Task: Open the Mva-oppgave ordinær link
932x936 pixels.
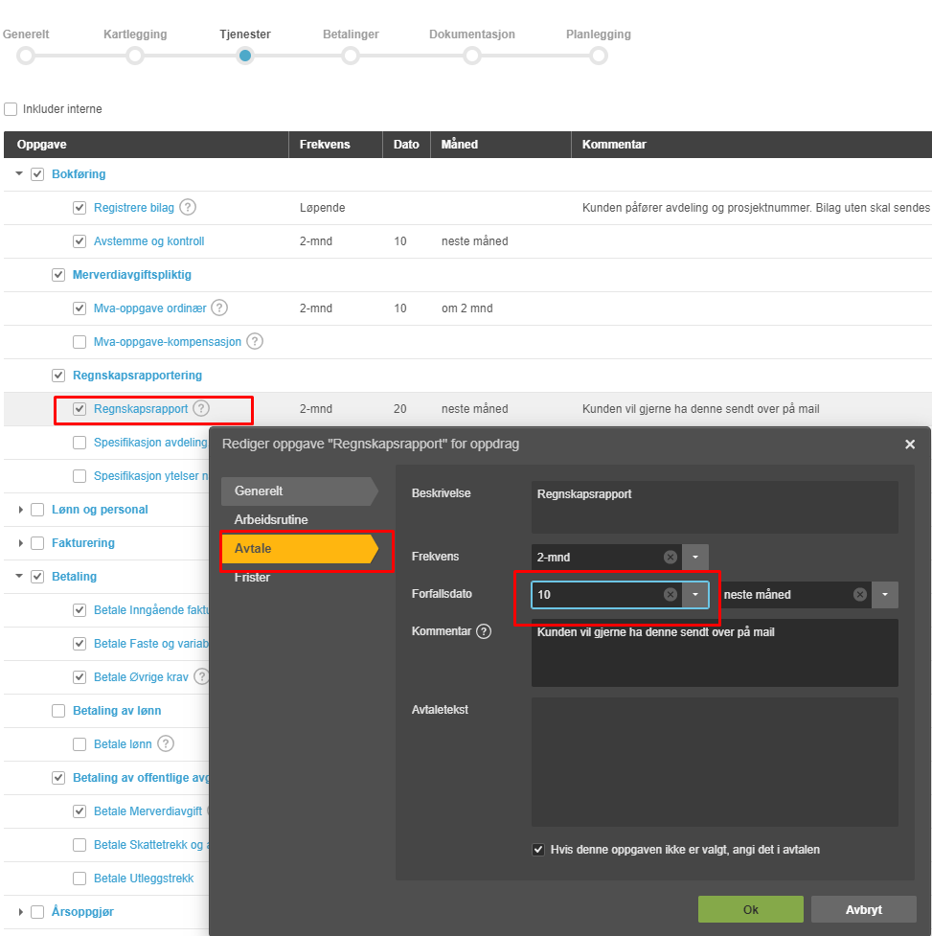Action: click(x=149, y=308)
